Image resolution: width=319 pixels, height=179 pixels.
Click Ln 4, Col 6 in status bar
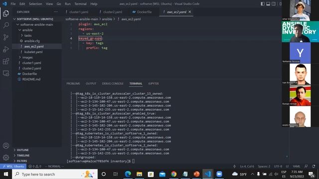[x=247, y=166]
